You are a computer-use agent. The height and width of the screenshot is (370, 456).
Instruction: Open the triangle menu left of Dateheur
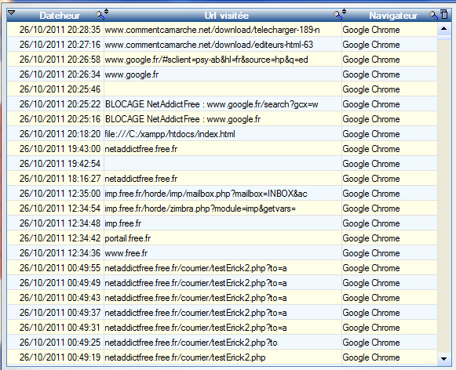12,13
